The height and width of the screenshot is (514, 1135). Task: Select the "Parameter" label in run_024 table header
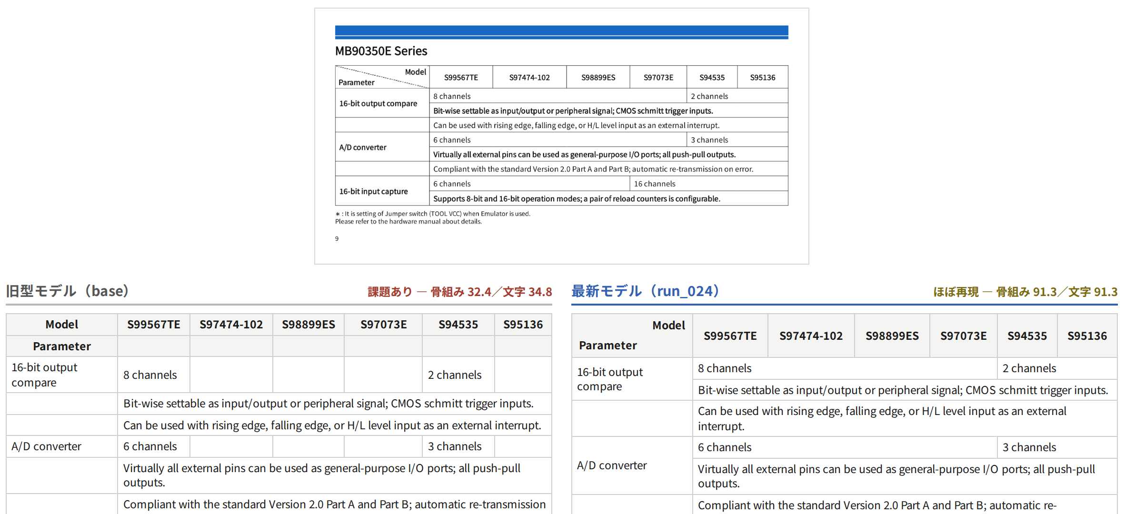(608, 346)
